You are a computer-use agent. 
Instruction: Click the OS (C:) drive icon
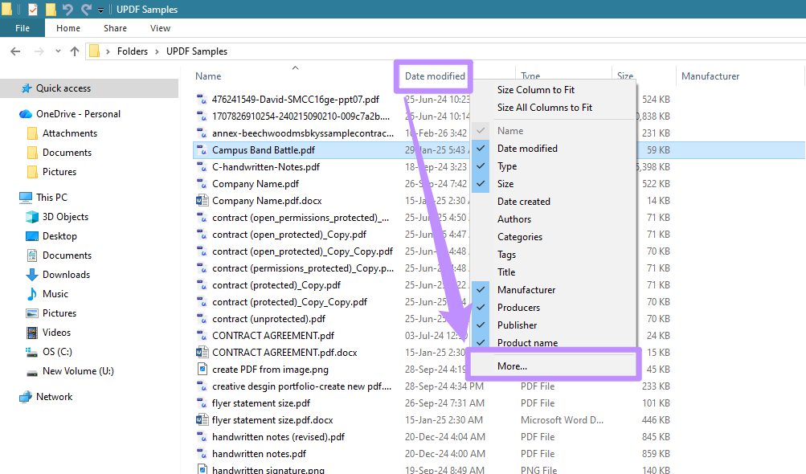coord(32,352)
